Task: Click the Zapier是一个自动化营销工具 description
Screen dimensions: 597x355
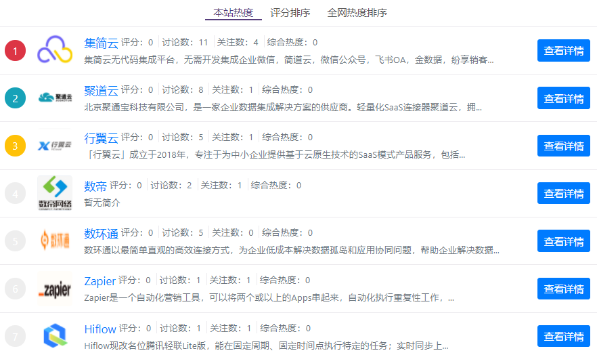Action: click(269, 297)
